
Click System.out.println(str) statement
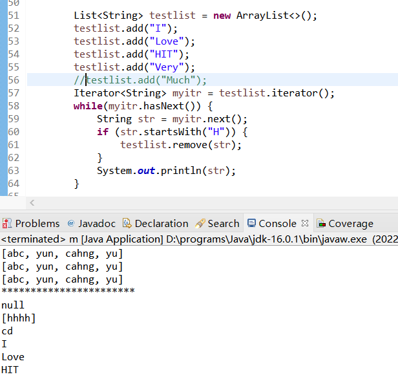tap(166, 171)
